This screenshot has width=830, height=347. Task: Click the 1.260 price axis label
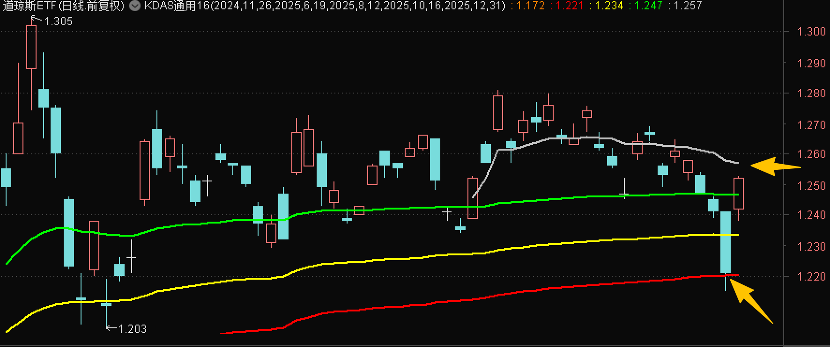point(811,154)
